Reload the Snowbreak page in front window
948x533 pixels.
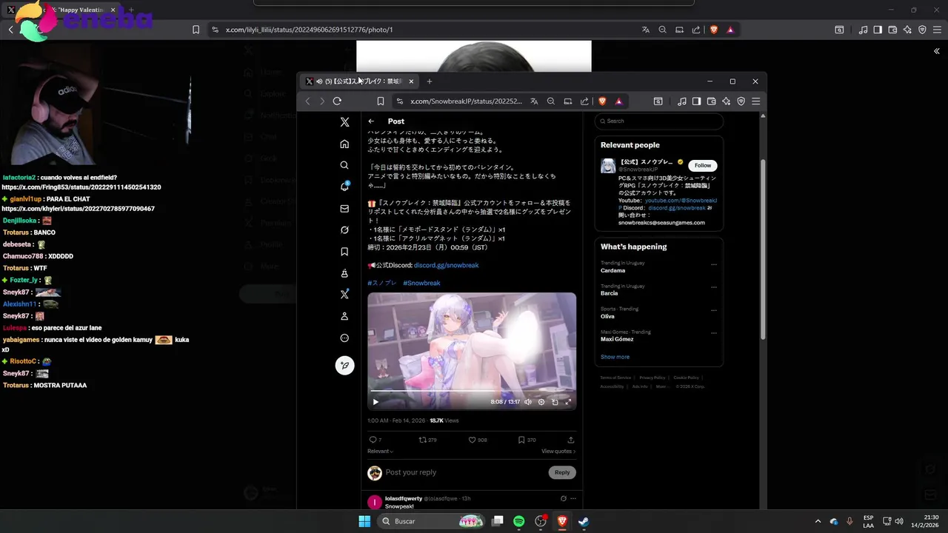click(337, 101)
